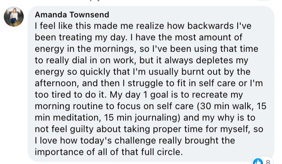Click the Amanda Townsend name link
Screen dimensions: 282x164
[x=72, y=15]
